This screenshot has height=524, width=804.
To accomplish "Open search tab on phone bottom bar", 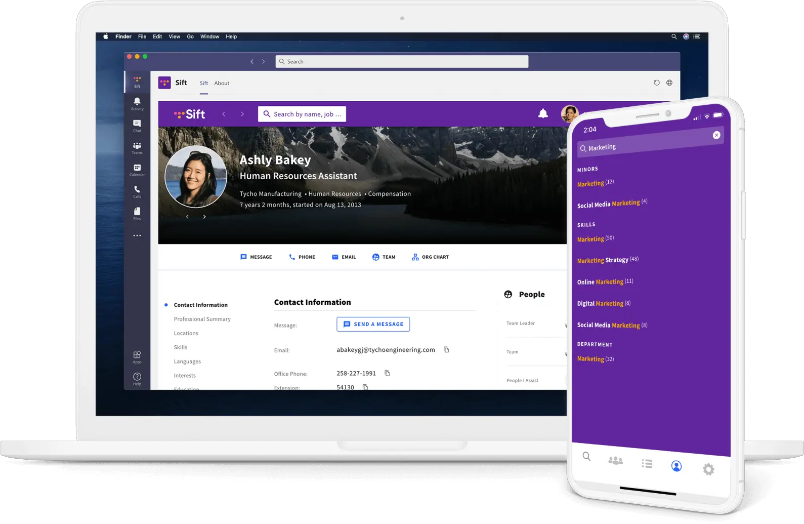I will (586, 456).
